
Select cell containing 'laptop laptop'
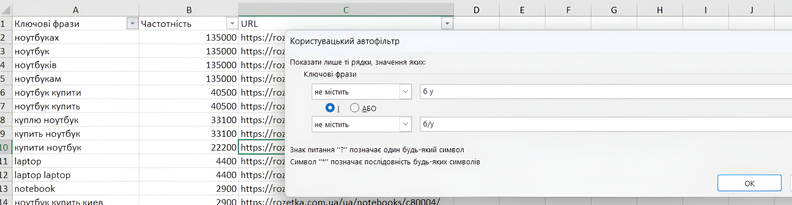pyautogui.click(x=76, y=175)
